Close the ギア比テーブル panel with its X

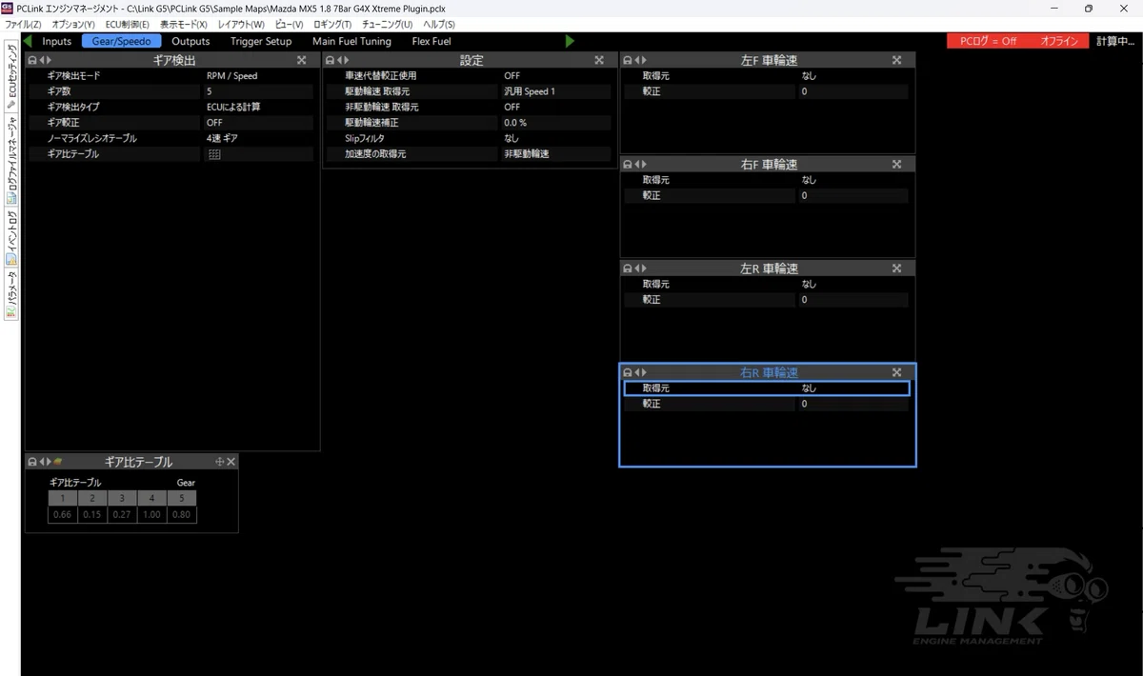click(x=231, y=462)
